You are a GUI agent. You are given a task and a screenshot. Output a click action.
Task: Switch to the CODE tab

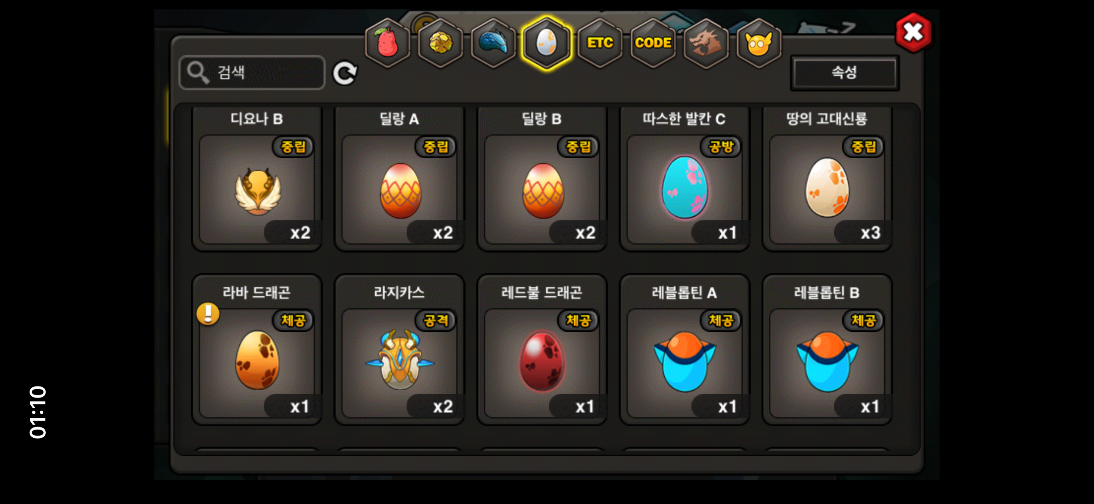coord(653,43)
